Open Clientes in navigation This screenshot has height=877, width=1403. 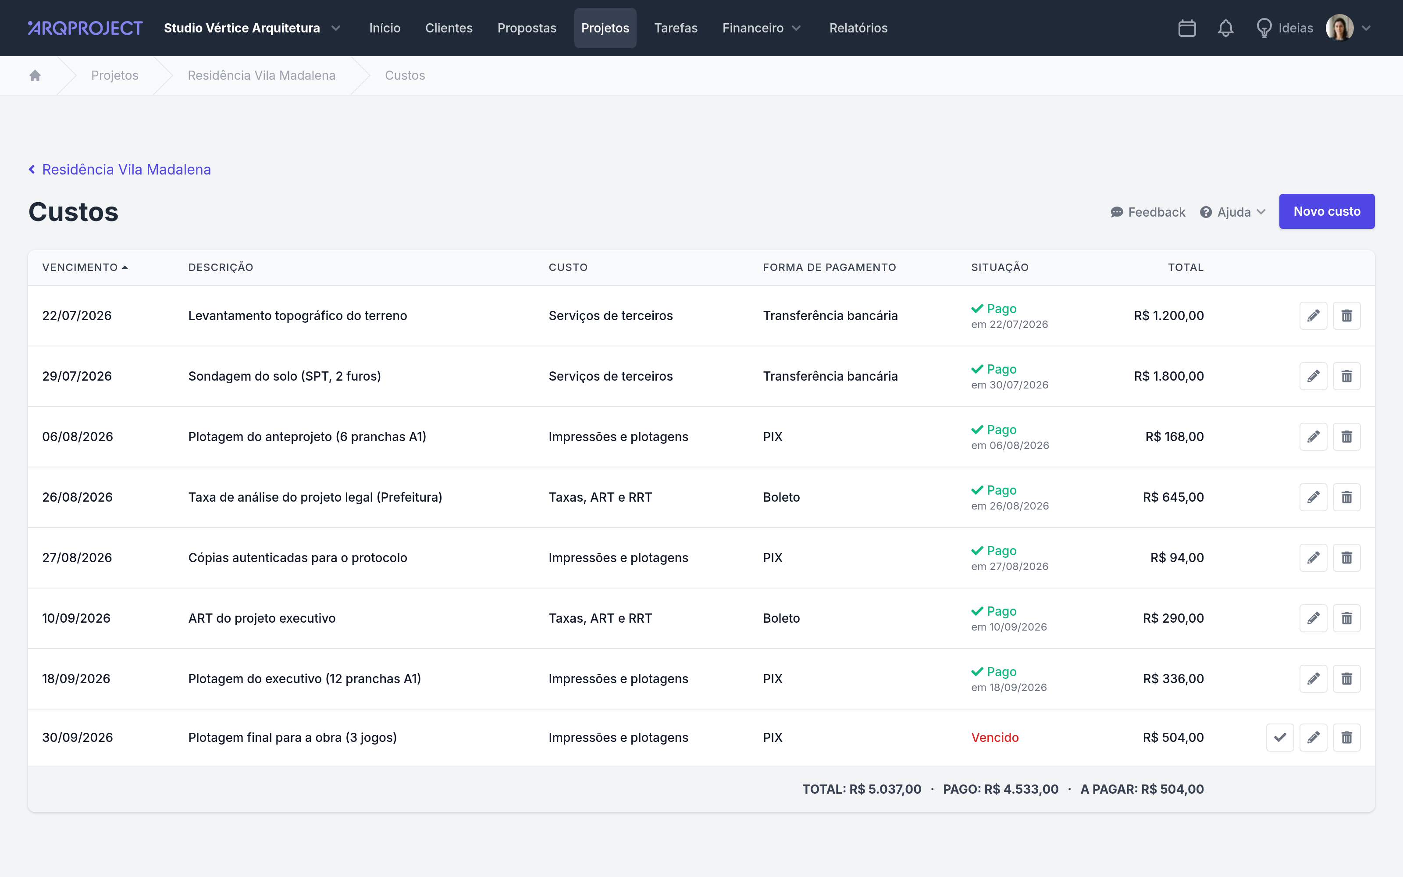449,28
